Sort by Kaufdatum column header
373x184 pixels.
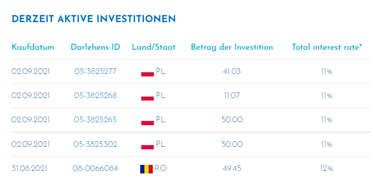pos(33,47)
